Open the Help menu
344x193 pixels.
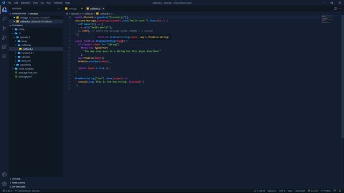pyautogui.click(x=67, y=3)
